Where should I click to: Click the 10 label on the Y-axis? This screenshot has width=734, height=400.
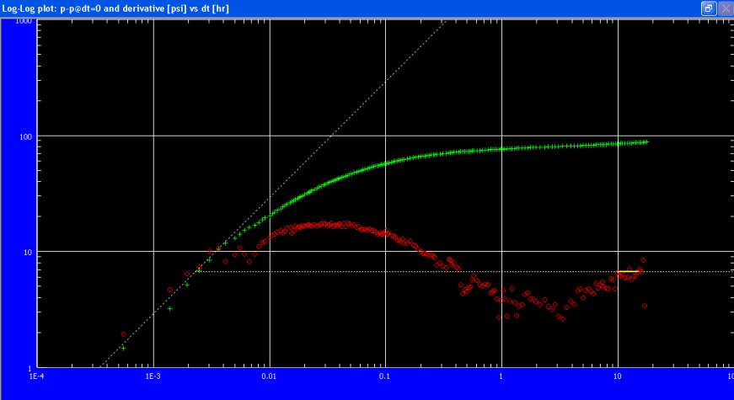pos(28,252)
